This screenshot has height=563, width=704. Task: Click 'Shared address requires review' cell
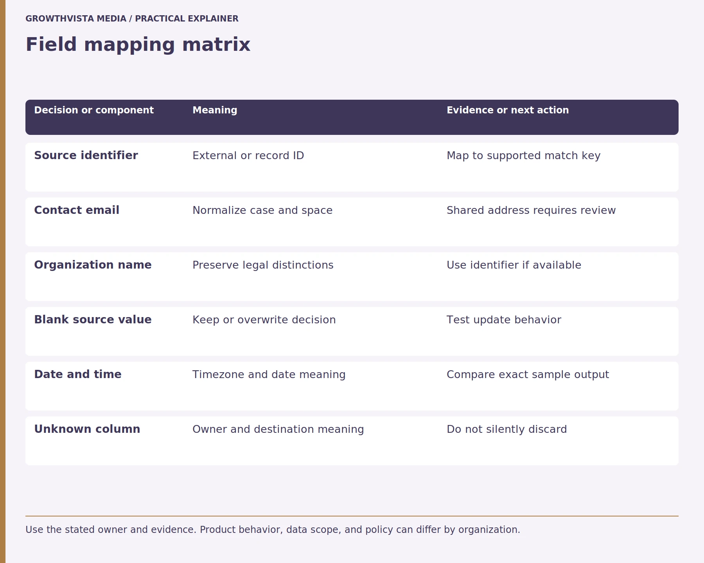(x=531, y=210)
